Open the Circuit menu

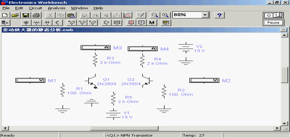[x=36, y=8]
